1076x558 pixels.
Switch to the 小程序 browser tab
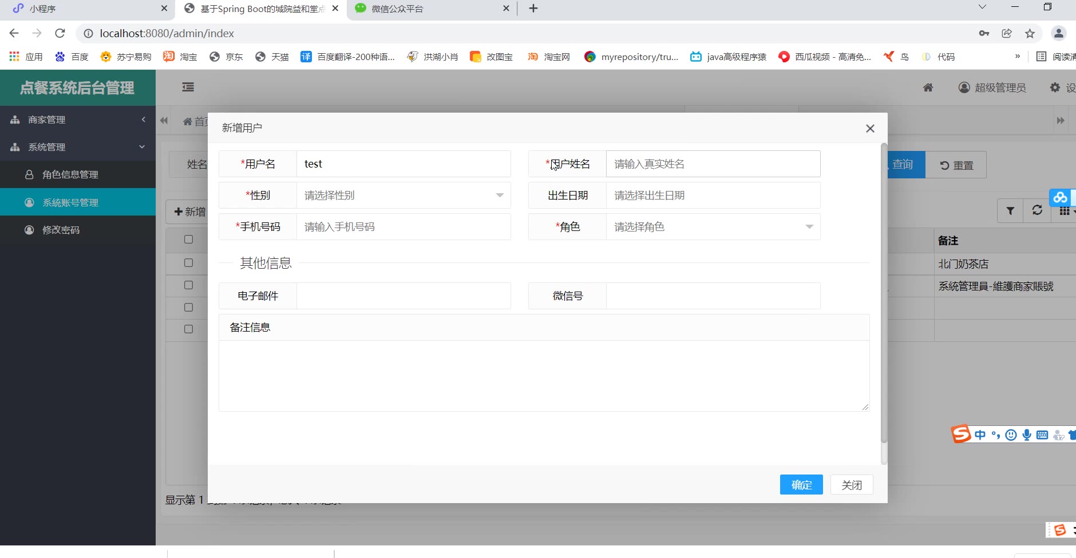[86, 9]
